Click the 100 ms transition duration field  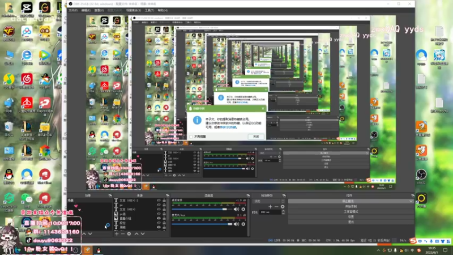[x=270, y=212]
